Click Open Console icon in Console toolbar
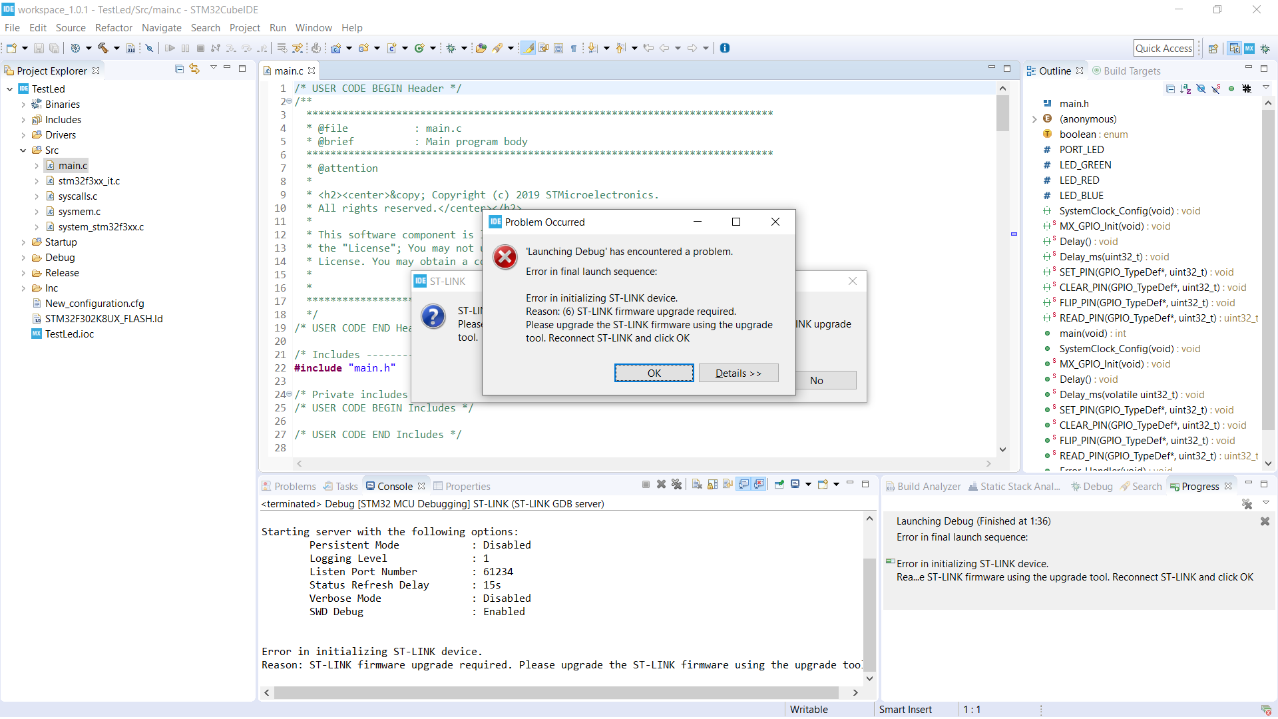Viewport: 1278px width, 719px height. click(823, 485)
